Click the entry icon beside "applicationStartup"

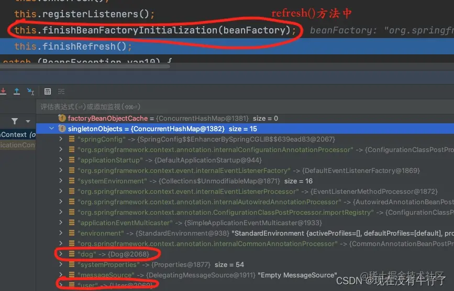(x=72, y=160)
